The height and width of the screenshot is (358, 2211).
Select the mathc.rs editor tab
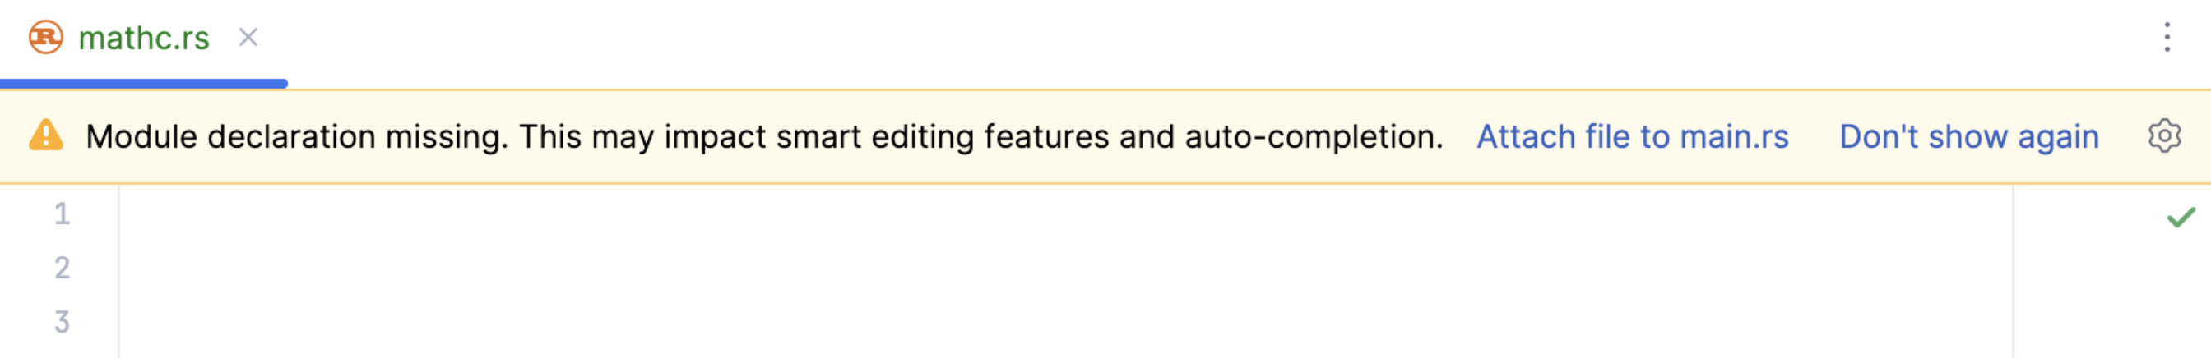coord(143,39)
